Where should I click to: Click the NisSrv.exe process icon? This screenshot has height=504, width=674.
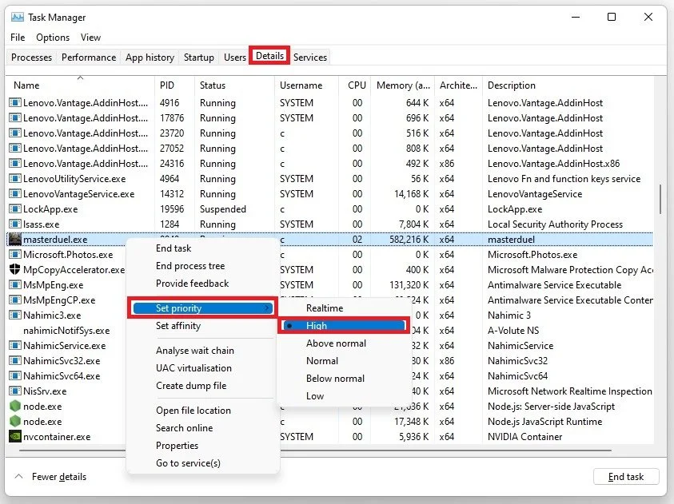(x=15, y=391)
